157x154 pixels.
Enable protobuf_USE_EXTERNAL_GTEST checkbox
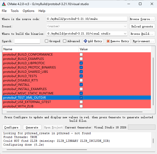coord(81,102)
